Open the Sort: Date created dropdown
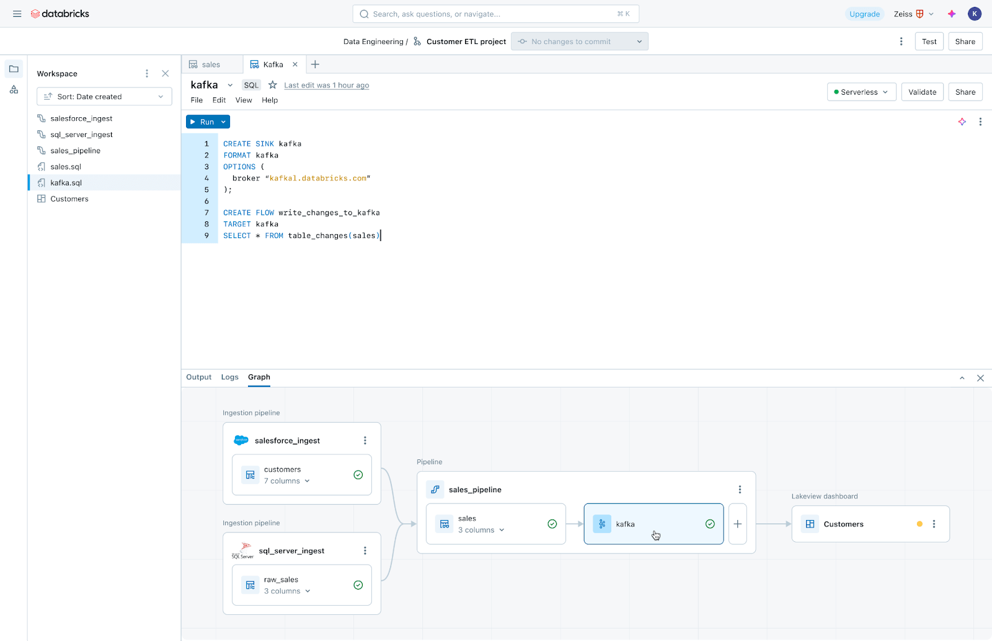Image resolution: width=992 pixels, height=641 pixels. pyautogui.click(x=104, y=97)
